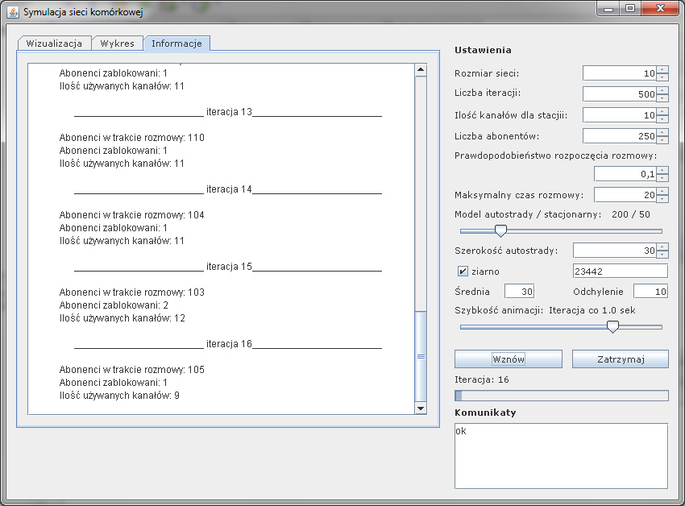Increase Rozmiar sieci with up arrow
Image resolution: width=685 pixels, height=506 pixels.
(662, 69)
